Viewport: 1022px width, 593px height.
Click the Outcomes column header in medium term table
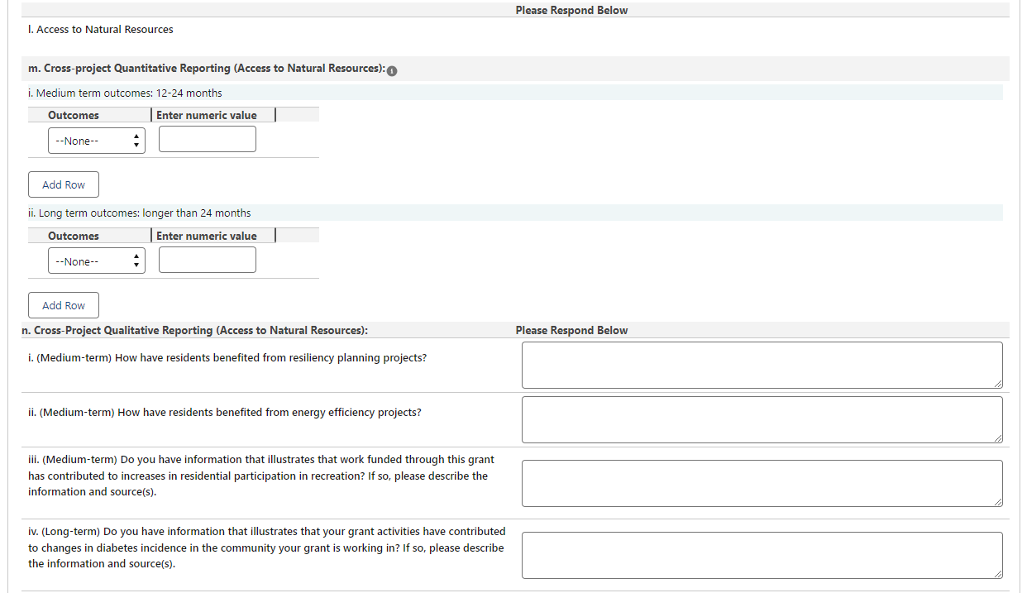coord(74,116)
